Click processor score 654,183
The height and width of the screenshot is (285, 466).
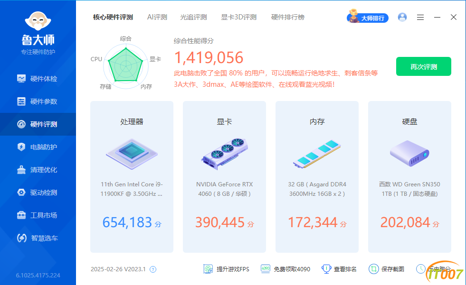pos(127,222)
